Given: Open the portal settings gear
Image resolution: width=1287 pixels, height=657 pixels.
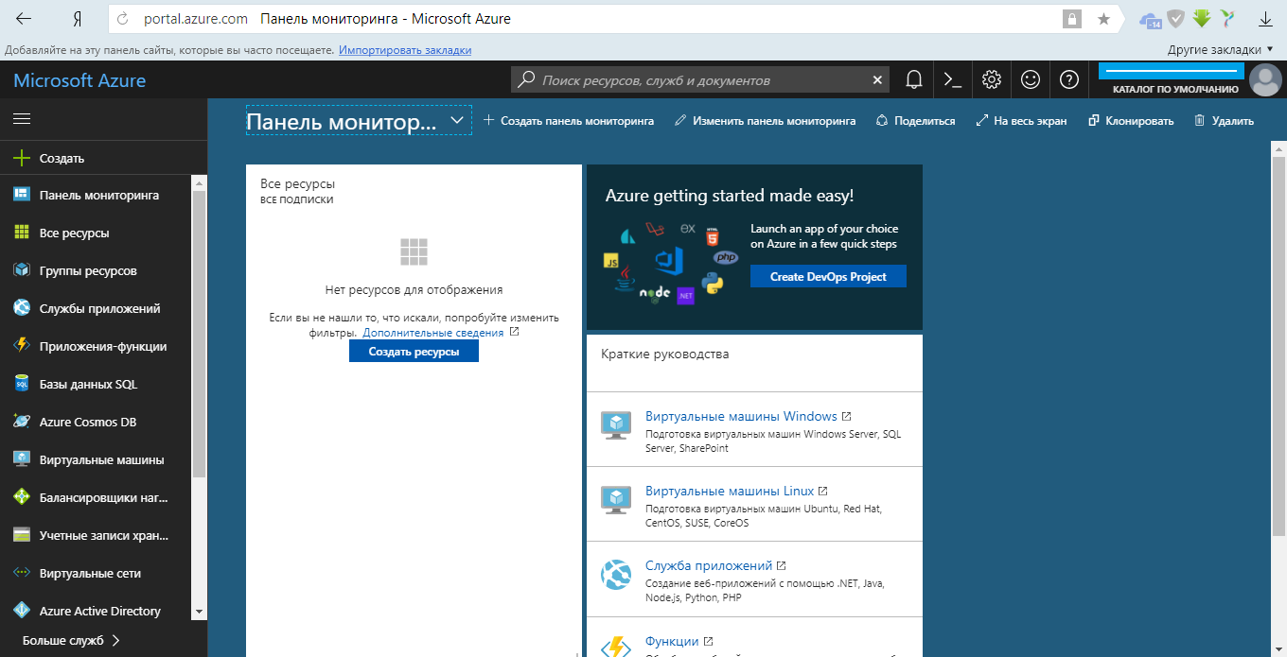Looking at the screenshot, I should point(992,80).
